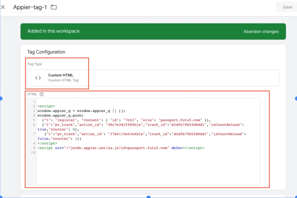Close the tag editor with X icon

(3, 7)
